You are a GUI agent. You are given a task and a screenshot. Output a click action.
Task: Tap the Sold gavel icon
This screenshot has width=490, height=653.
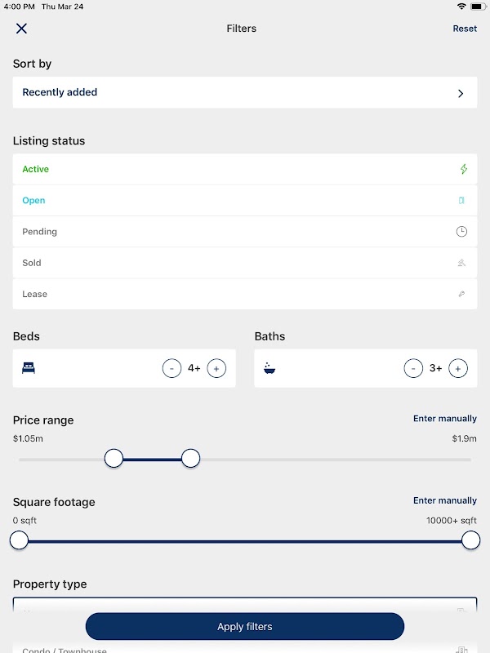[461, 263]
